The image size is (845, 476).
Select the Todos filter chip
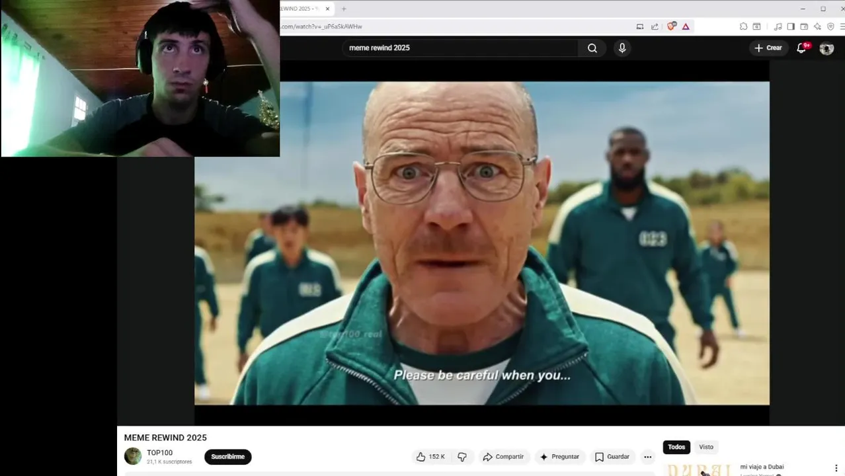pyautogui.click(x=676, y=447)
